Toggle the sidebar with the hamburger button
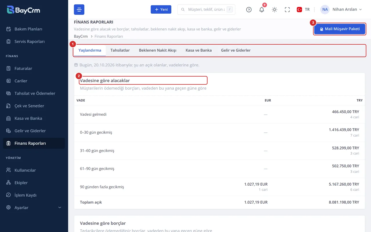The width and height of the screenshot is (371, 232). coord(79,10)
